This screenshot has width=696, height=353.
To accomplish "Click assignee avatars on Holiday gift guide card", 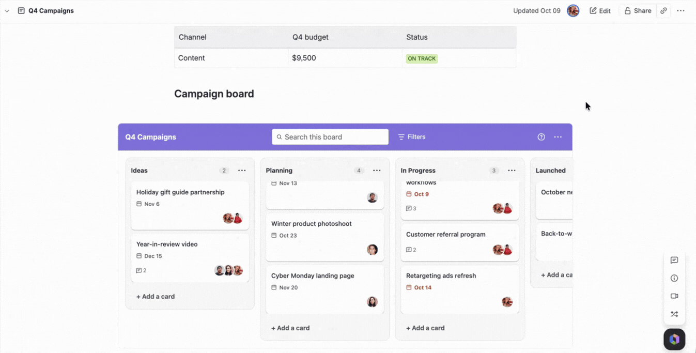I will [233, 218].
